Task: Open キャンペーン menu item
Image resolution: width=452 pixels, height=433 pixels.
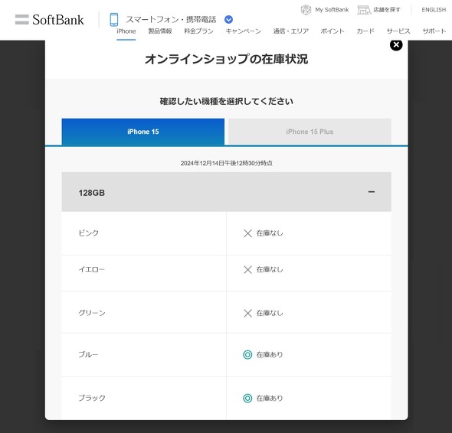Action: coord(243,31)
